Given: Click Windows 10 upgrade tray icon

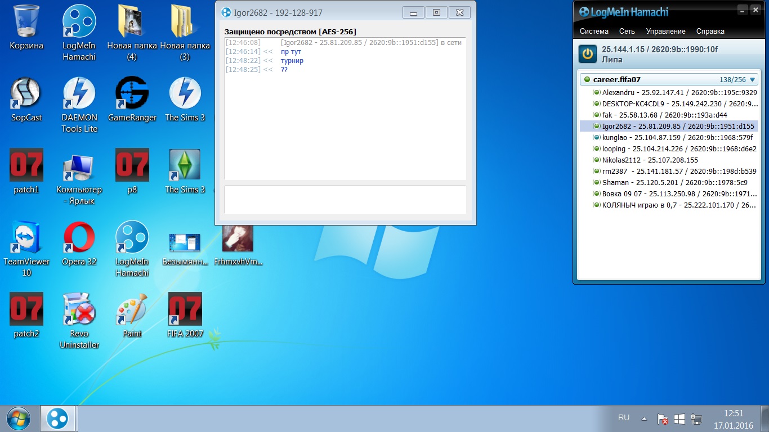Looking at the screenshot, I should [679, 419].
